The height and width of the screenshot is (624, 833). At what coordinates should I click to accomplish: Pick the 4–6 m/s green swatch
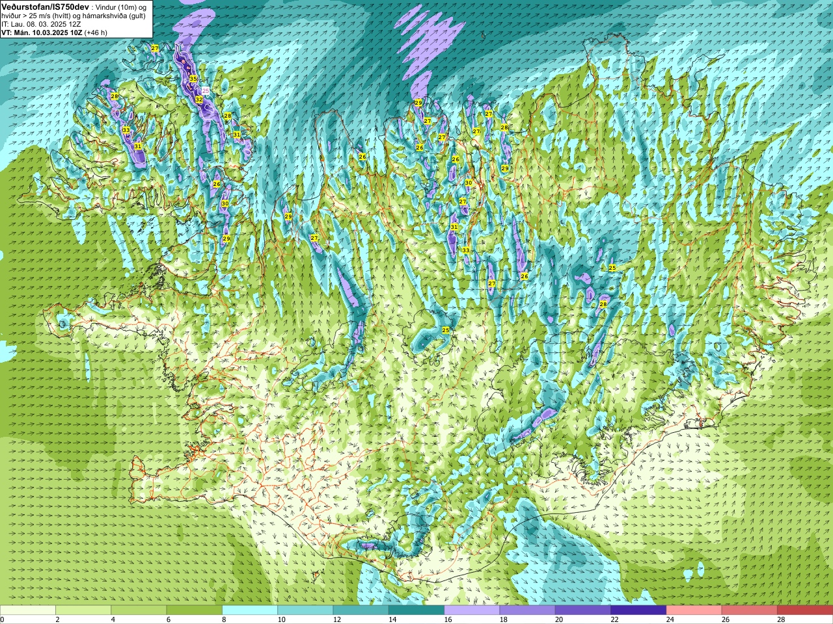coord(139,610)
